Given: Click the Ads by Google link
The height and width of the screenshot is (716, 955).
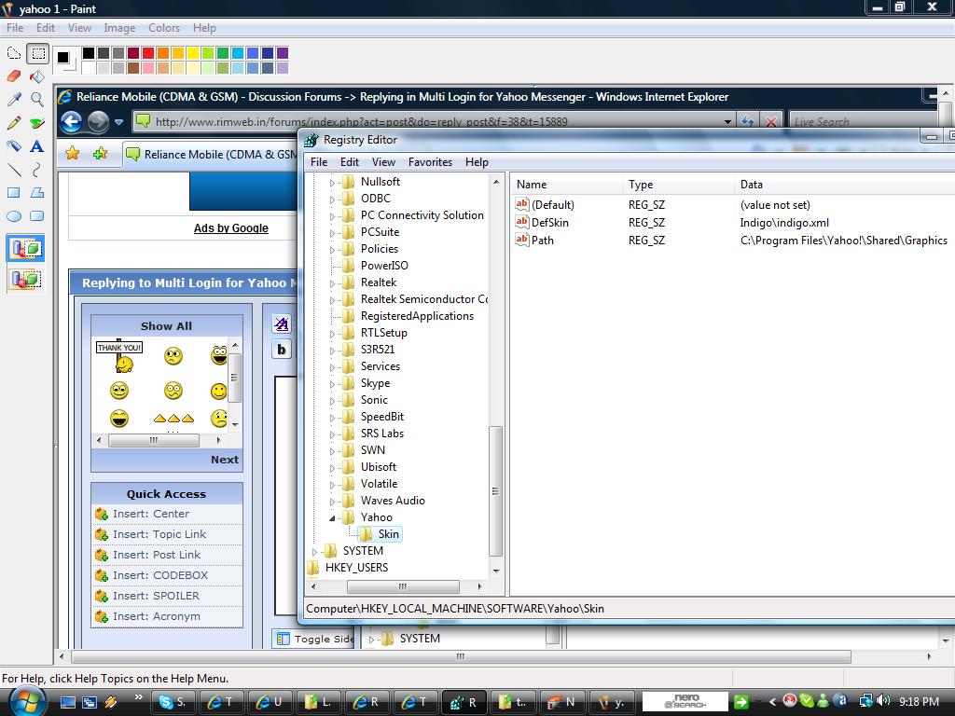Looking at the screenshot, I should (230, 228).
